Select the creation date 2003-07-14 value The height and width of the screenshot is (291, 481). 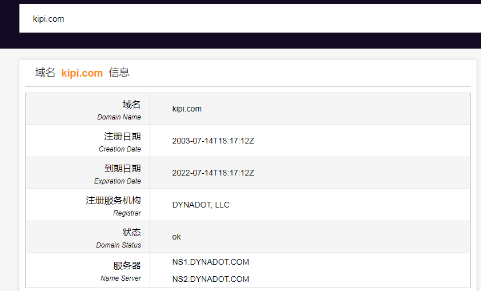[x=213, y=141]
